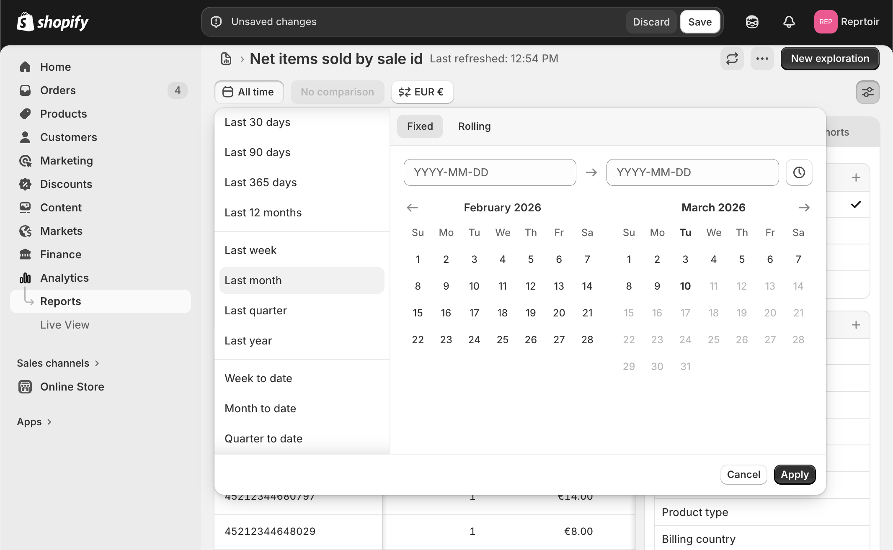Open the Sidekick assistant face icon
The image size is (893, 550).
click(752, 22)
